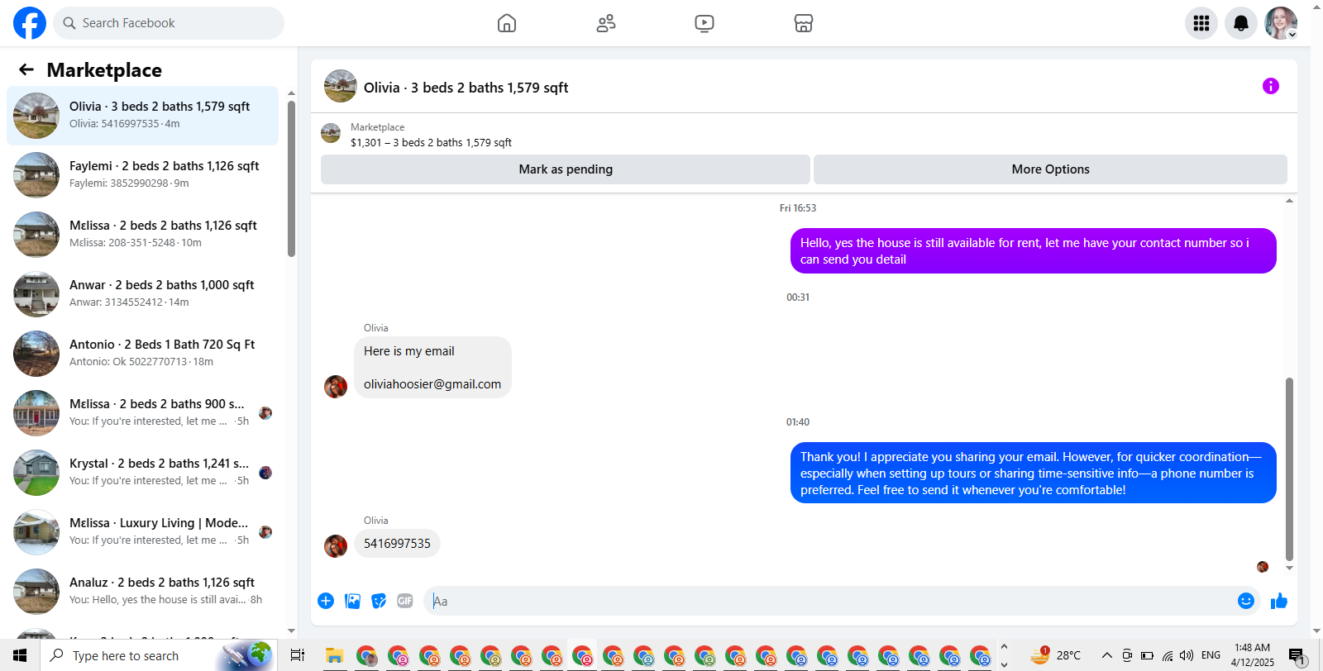Click the 5416997535 message bubble
Image resolution: width=1323 pixels, height=671 pixels.
(397, 544)
